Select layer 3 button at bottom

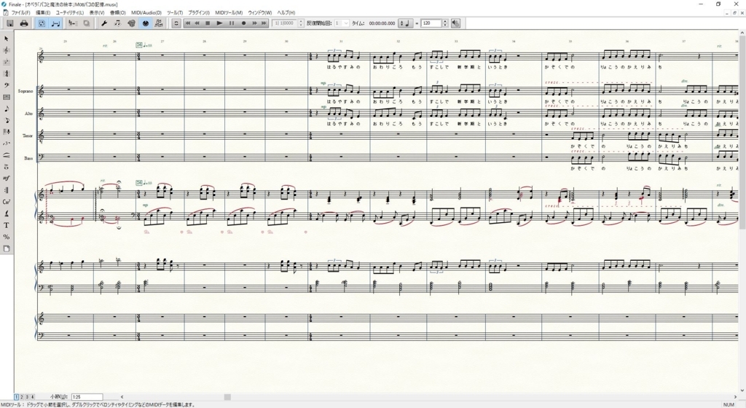(27, 396)
